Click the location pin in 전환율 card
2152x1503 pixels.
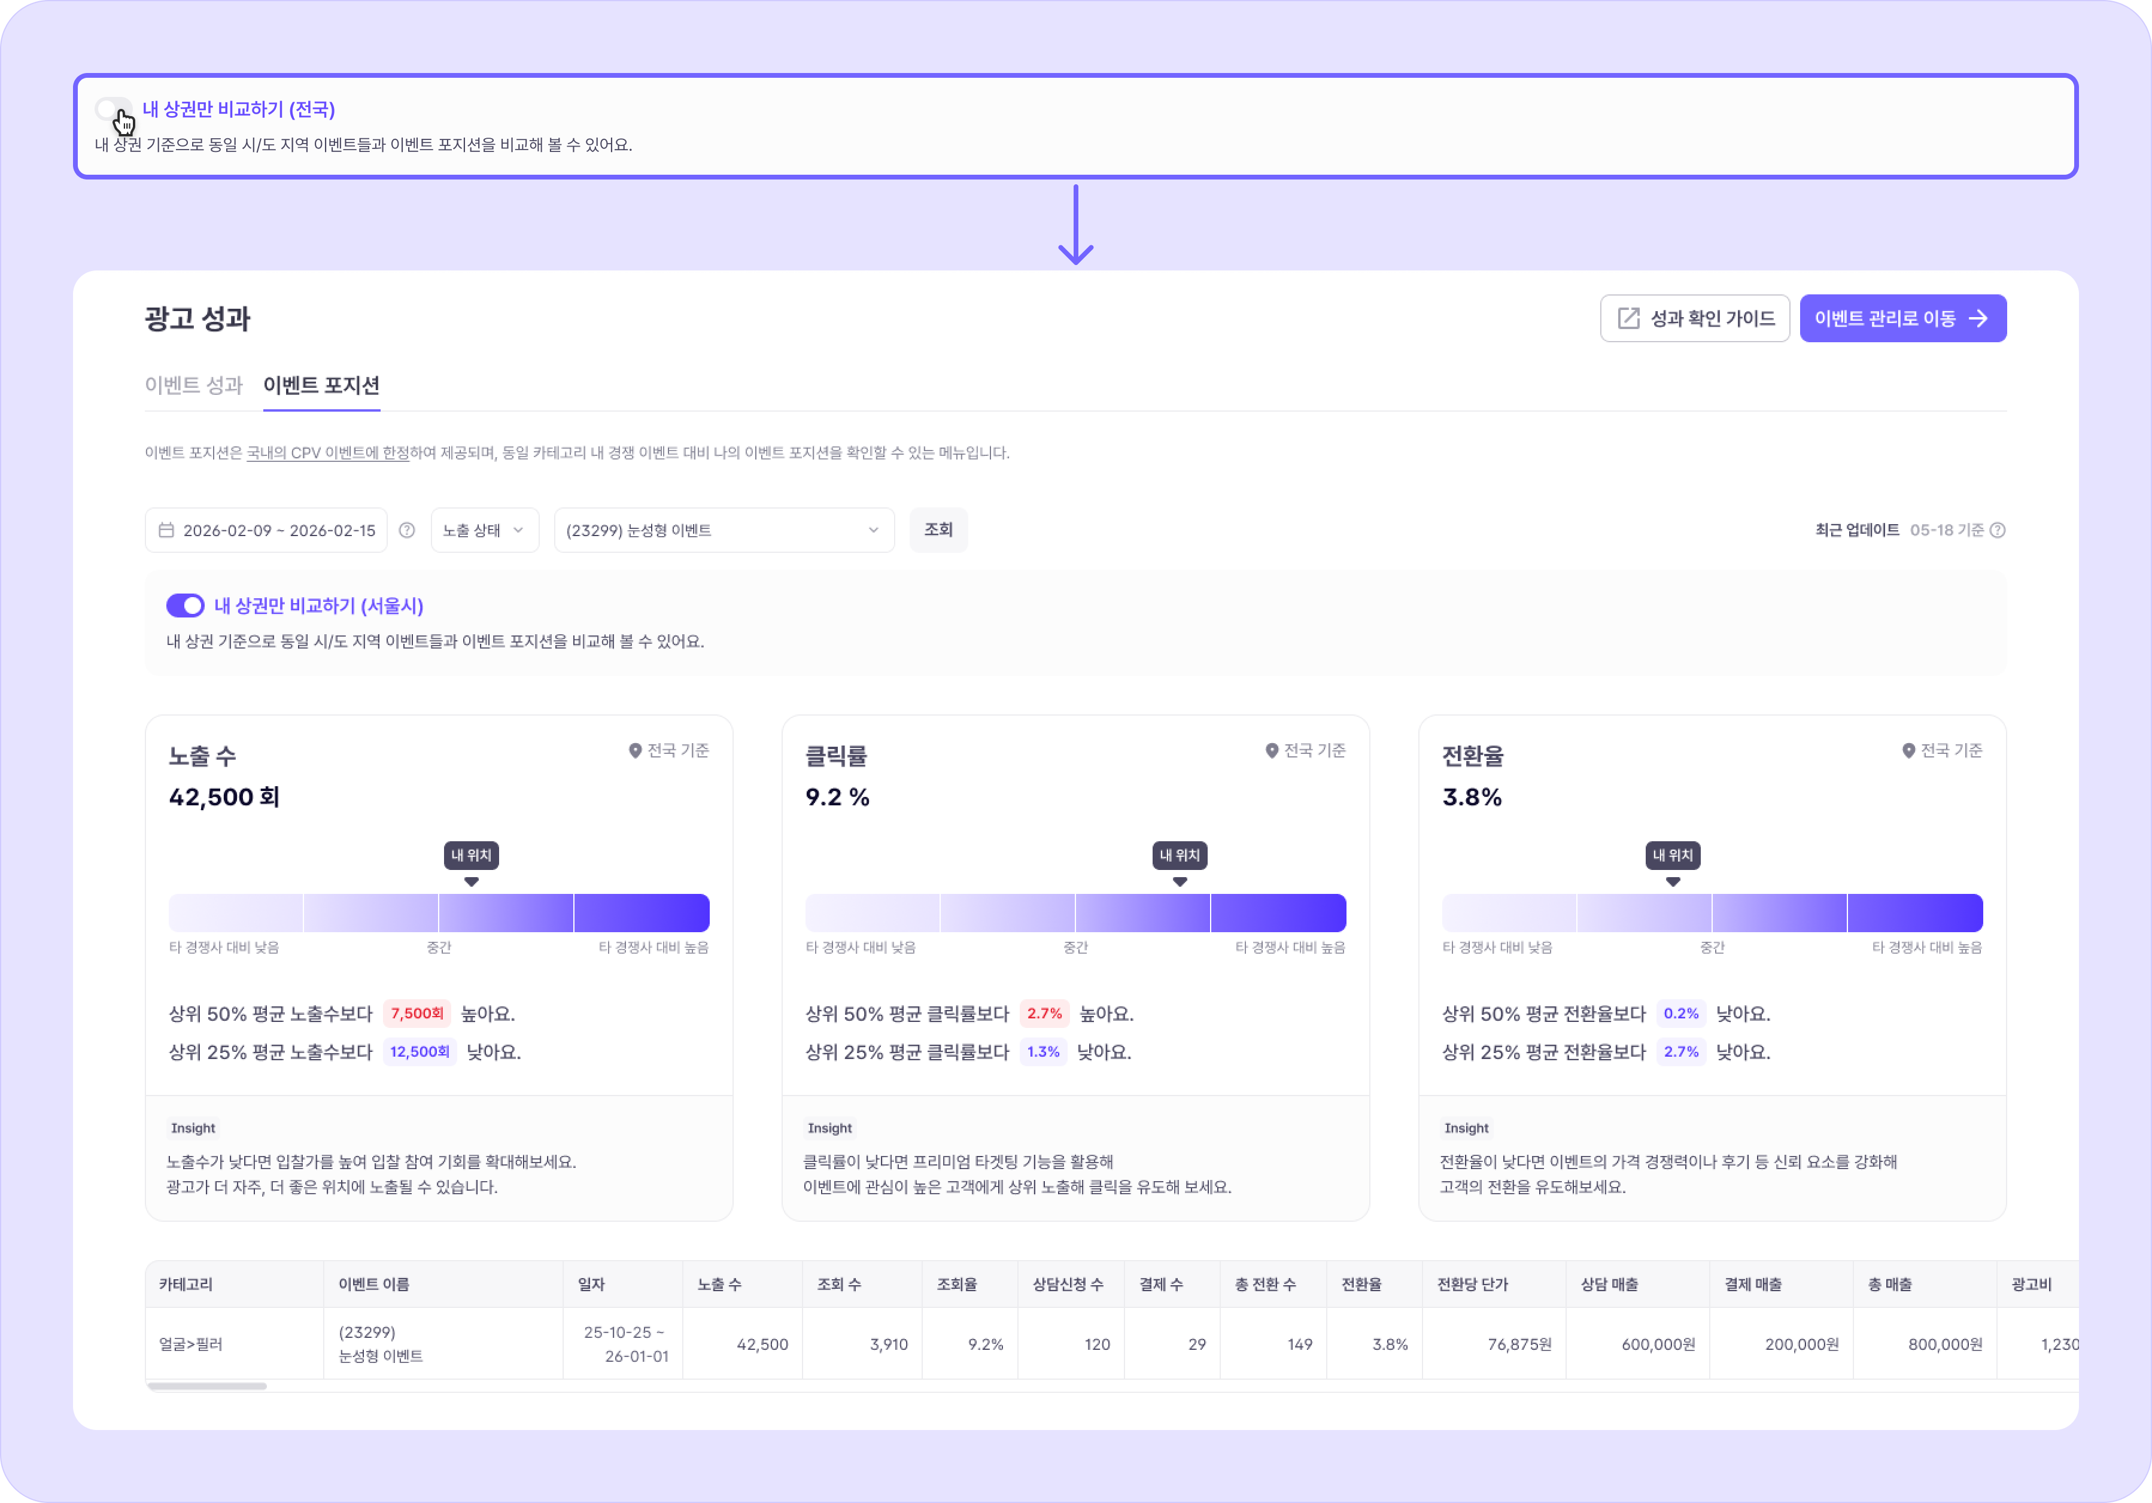tap(1908, 750)
